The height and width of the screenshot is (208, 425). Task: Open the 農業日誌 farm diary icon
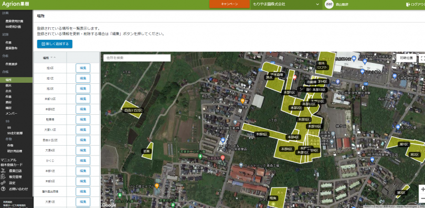pos(3,171)
